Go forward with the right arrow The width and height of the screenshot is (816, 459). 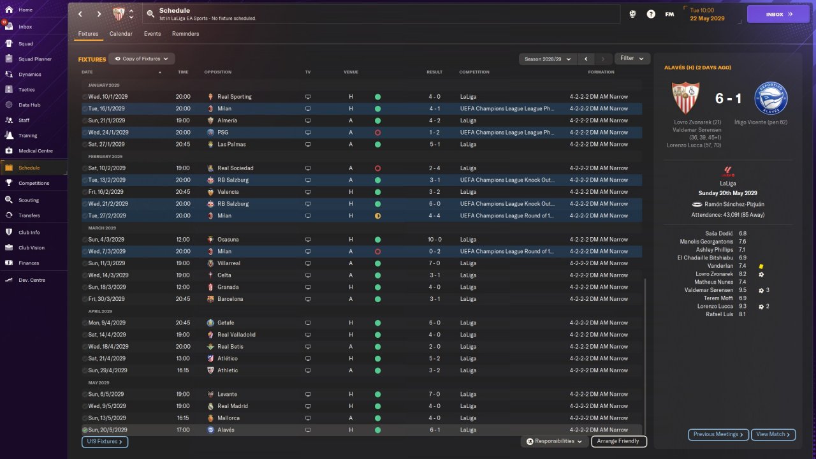99,14
